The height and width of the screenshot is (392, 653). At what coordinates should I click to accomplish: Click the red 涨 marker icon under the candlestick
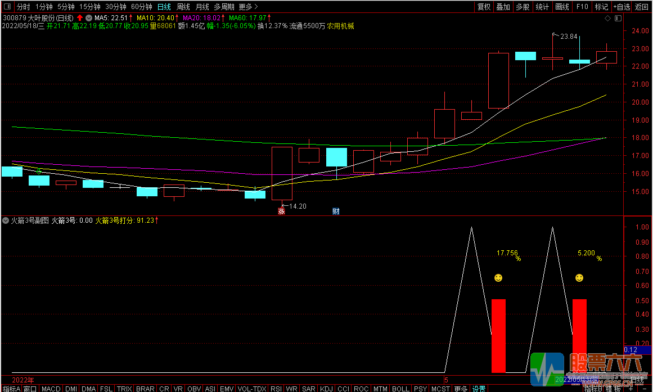tap(282, 211)
